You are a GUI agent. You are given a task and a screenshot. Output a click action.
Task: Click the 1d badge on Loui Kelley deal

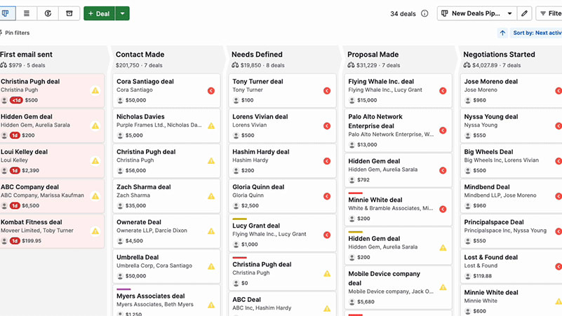(15, 171)
